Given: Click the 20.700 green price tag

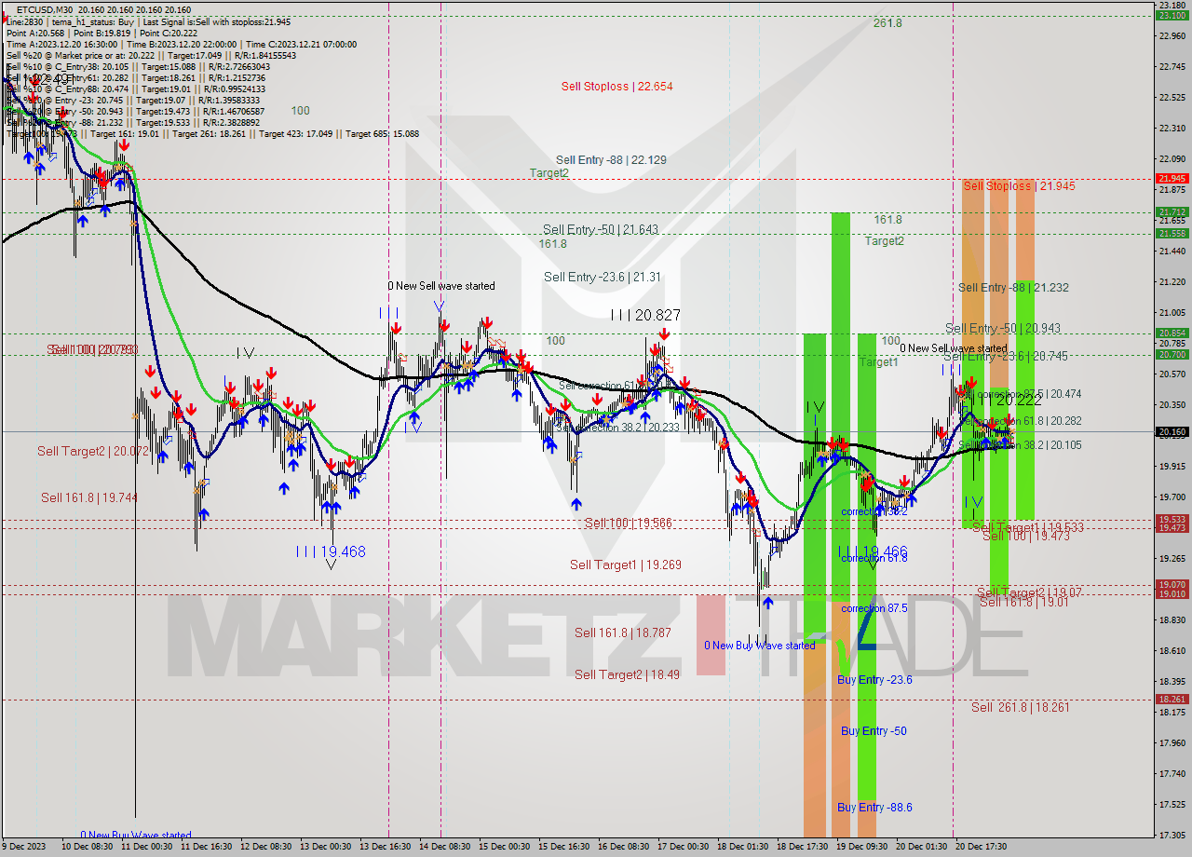Looking at the screenshot, I should (1172, 354).
